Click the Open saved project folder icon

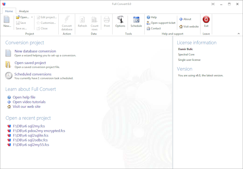(8, 64)
